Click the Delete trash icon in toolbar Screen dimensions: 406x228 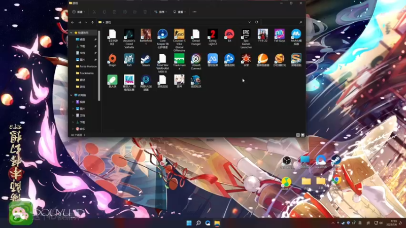pyautogui.click(x=145, y=12)
